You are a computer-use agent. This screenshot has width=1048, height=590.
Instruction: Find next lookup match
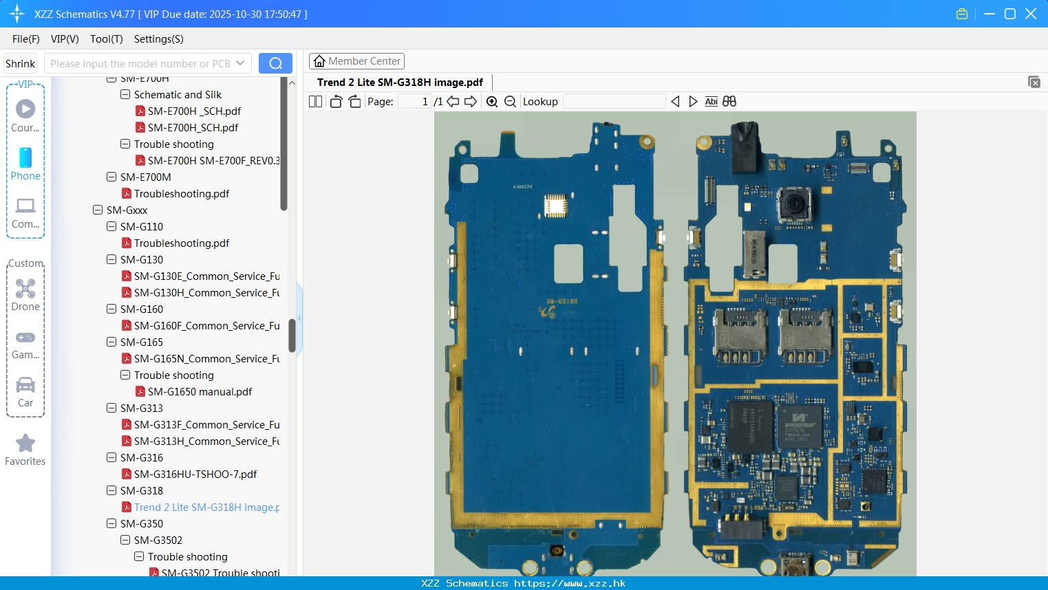point(693,101)
